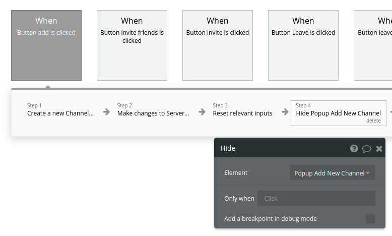Open the Button Leave is clicked event
Screen dimensions: 392x236
pos(303,45)
